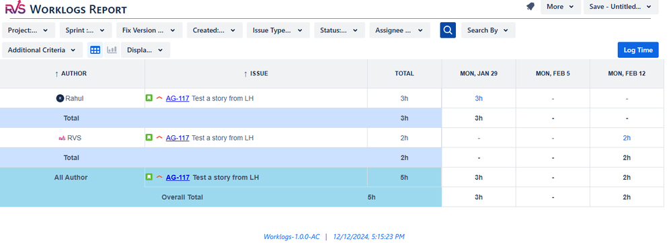Viewport: 671px width, 243px height.
Task: Click RVS 2h issue total cell
Action: point(404,138)
